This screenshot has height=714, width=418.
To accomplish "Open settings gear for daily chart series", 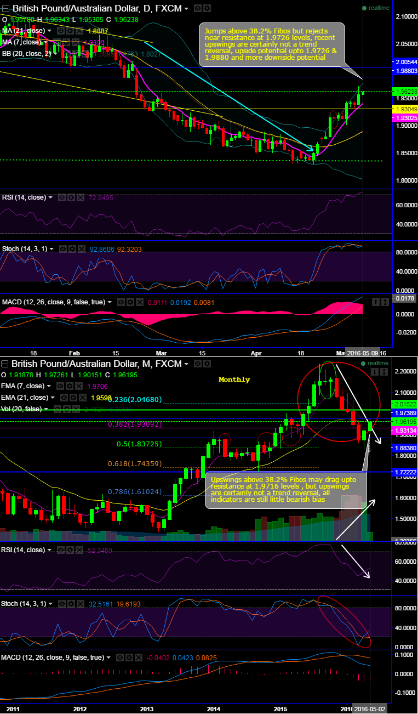I will point(207,9).
